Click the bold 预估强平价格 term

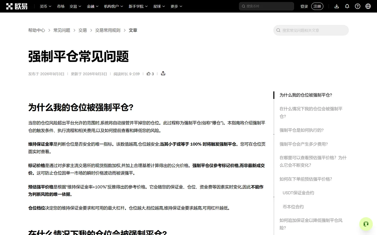(x=41, y=187)
